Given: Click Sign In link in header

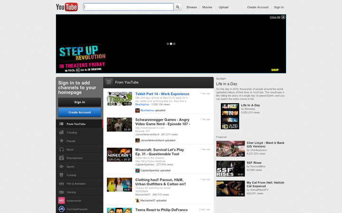Looking at the screenshot, I should 279,7.
